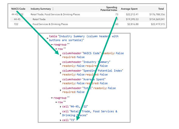Click the Total column header

[x=161, y=9]
